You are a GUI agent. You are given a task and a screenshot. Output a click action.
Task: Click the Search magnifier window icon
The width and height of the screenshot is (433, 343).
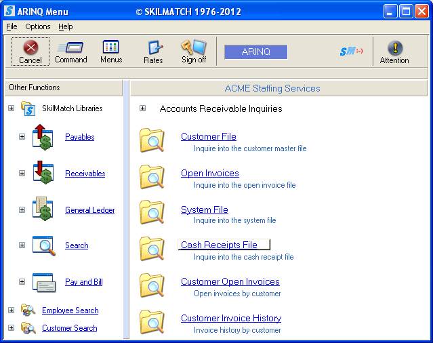click(44, 245)
